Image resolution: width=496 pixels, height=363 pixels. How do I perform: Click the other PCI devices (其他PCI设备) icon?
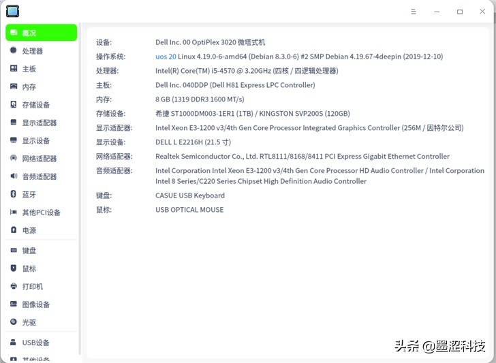[x=14, y=212]
